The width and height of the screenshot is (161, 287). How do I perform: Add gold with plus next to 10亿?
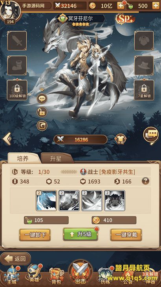pyautogui.click(x=121, y=6)
